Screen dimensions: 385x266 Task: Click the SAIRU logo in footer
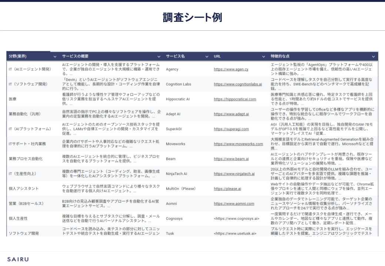[x=18, y=259]
